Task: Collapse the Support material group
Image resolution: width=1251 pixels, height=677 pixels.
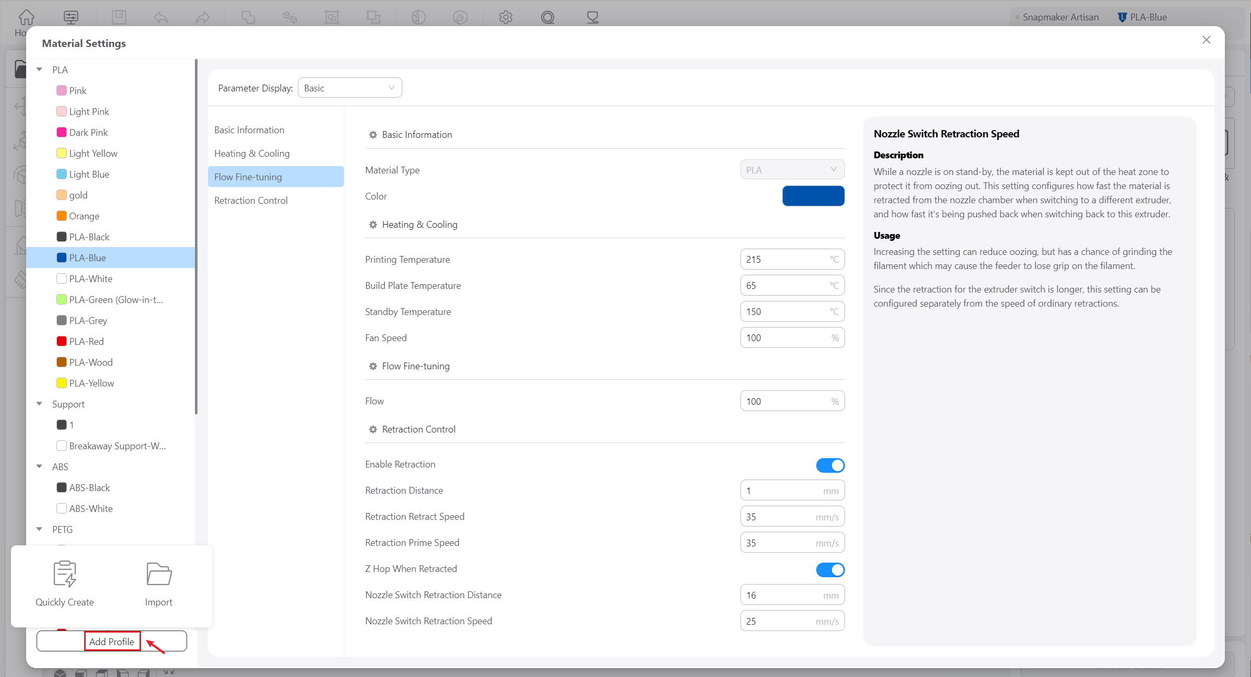Action: 39,404
